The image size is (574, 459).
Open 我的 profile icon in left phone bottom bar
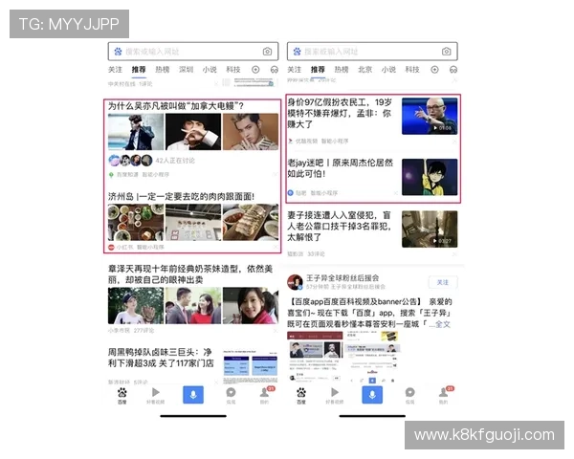pos(265,395)
